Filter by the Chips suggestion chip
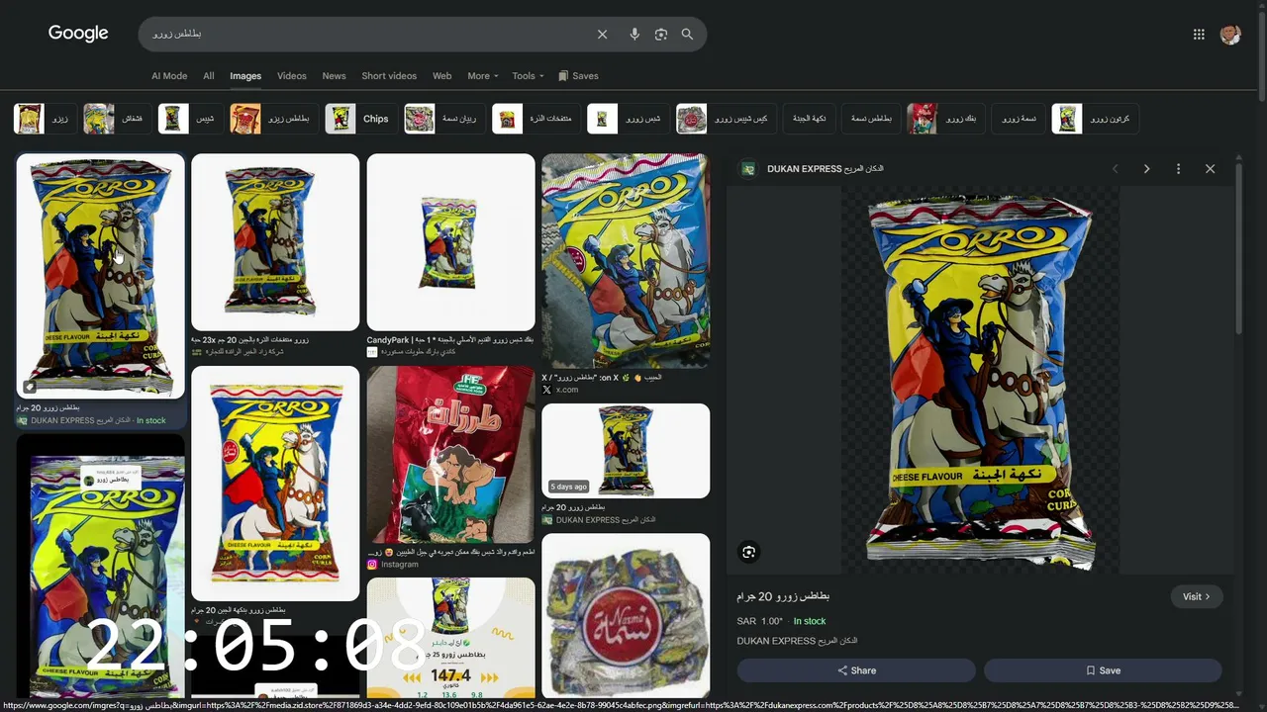Viewport: 1267px width, 712px height. coord(361,119)
